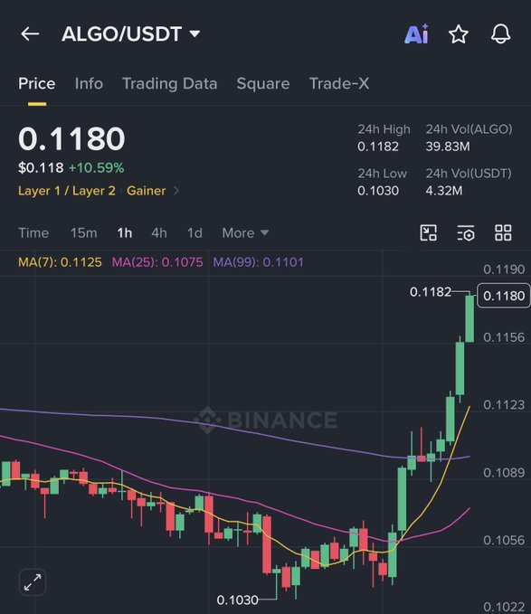Expand chart to fullscreen
The width and height of the screenshot is (531, 614).
[33, 581]
